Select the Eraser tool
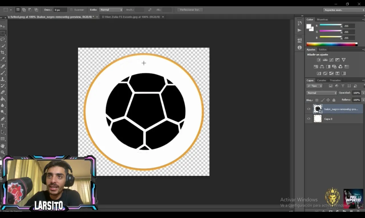 (3, 92)
